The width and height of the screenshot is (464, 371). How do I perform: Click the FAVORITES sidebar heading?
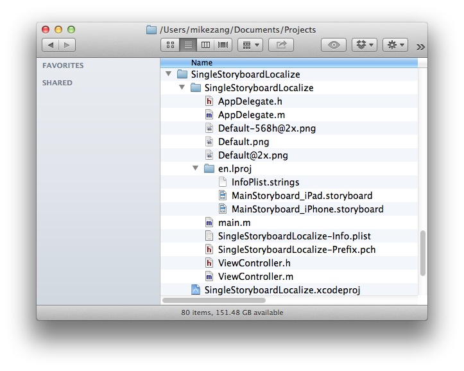[x=63, y=65]
